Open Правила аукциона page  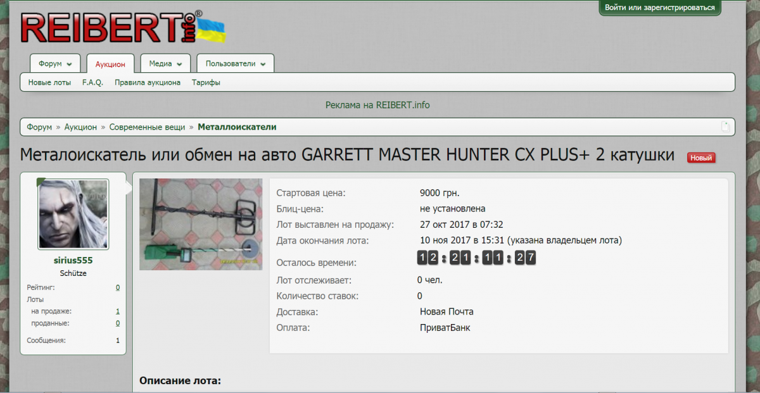tap(148, 82)
